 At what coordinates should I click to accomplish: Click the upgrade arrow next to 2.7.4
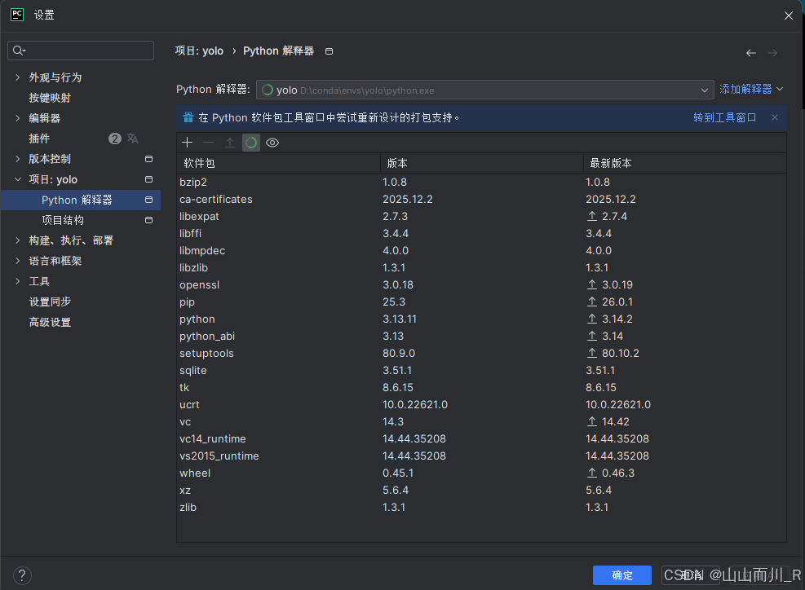(592, 216)
